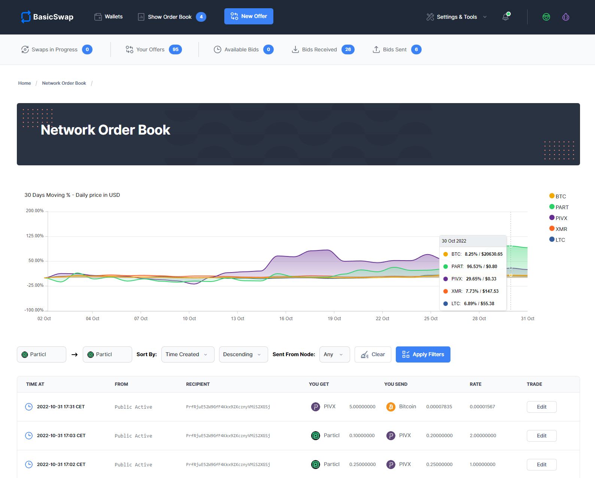Click the Bids Sent upload icon
This screenshot has width=595, height=478.
click(x=376, y=49)
